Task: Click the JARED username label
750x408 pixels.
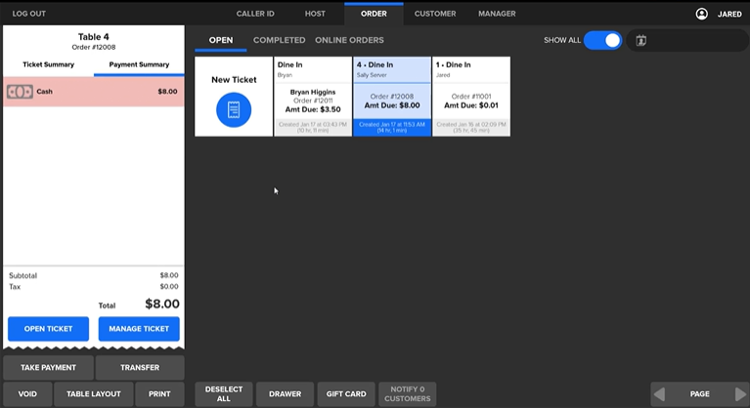Action: 729,14
